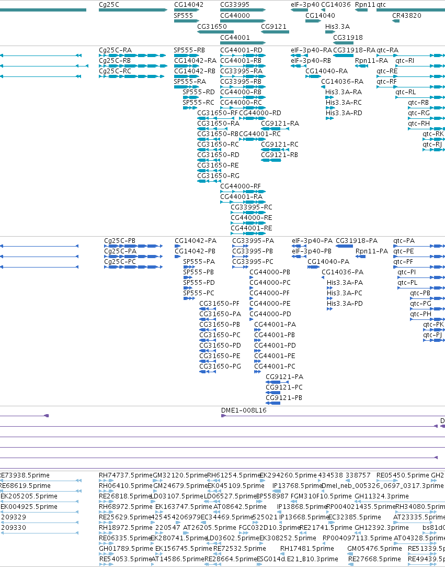Screen dimensions: 445x567
Task: Click transcript qtc-RL
Action: point(406,92)
